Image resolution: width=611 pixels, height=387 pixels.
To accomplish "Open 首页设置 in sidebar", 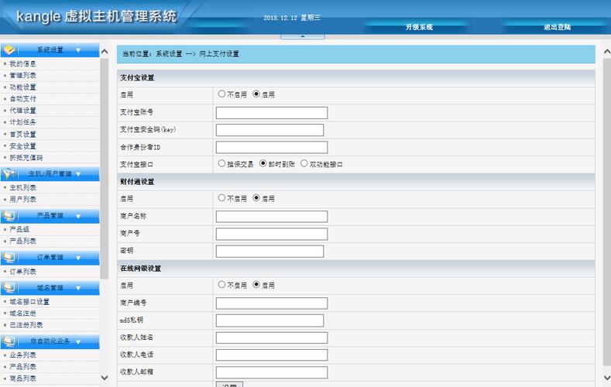I will (x=22, y=135).
